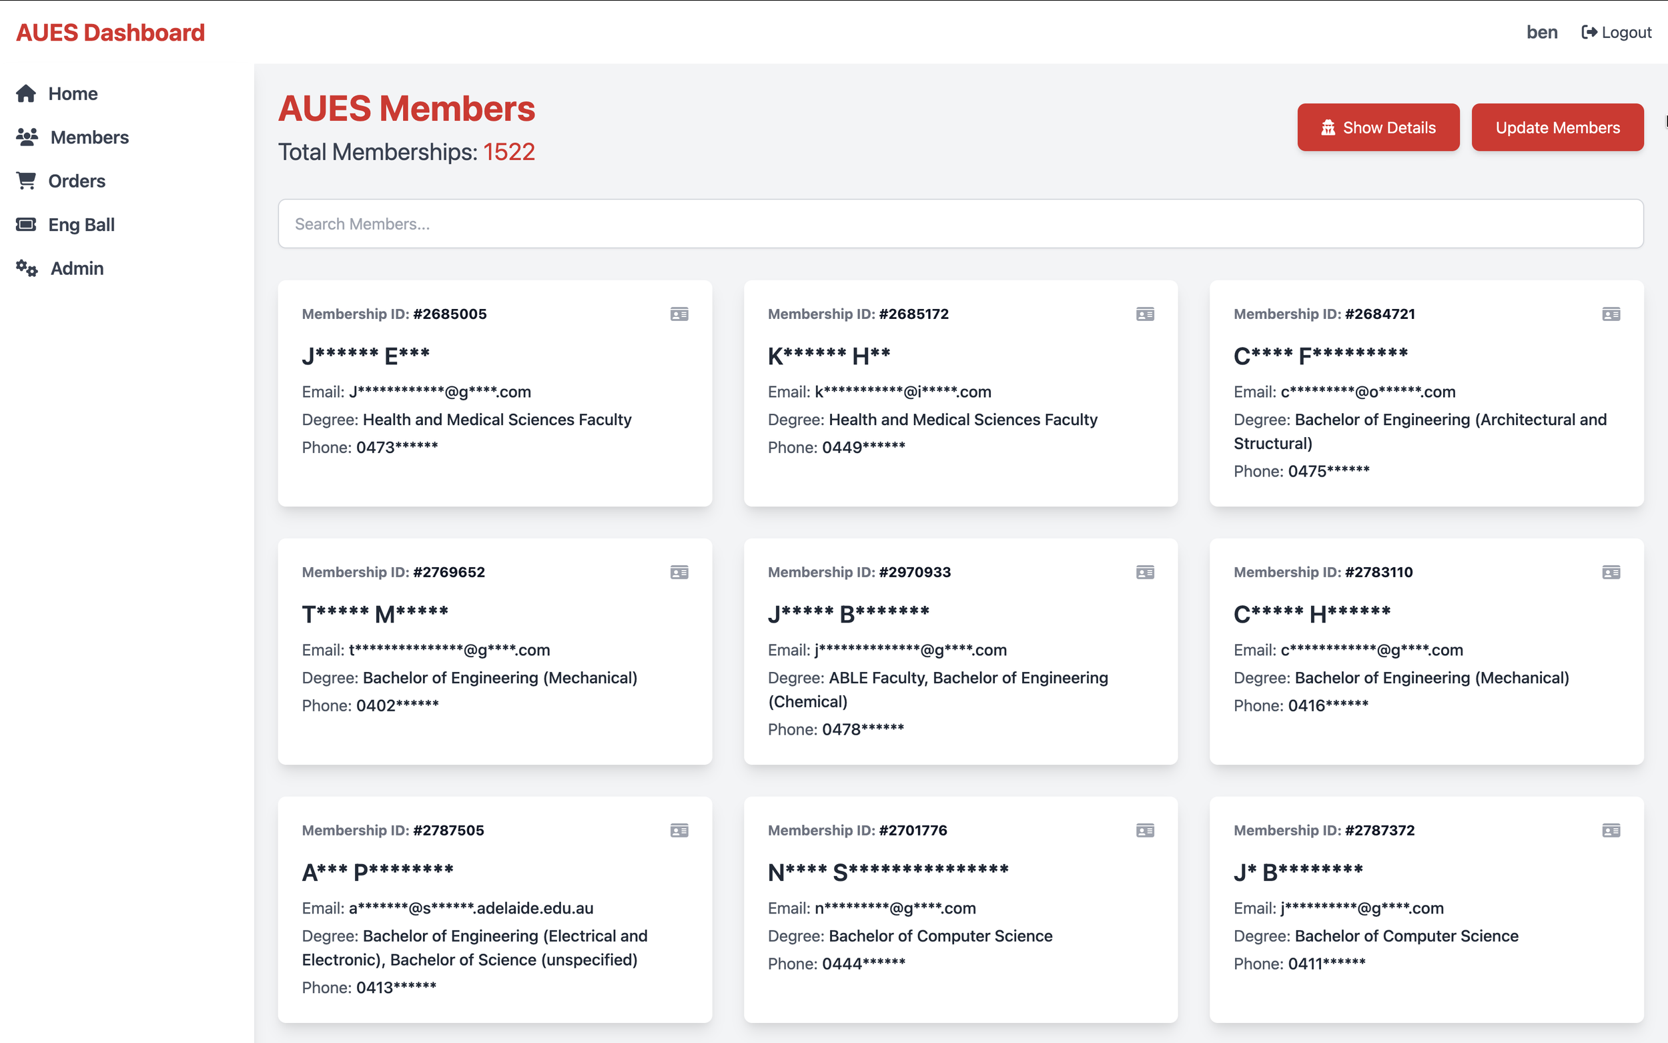Open the Members sidebar page

pyautogui.click(x=89, y=137)
